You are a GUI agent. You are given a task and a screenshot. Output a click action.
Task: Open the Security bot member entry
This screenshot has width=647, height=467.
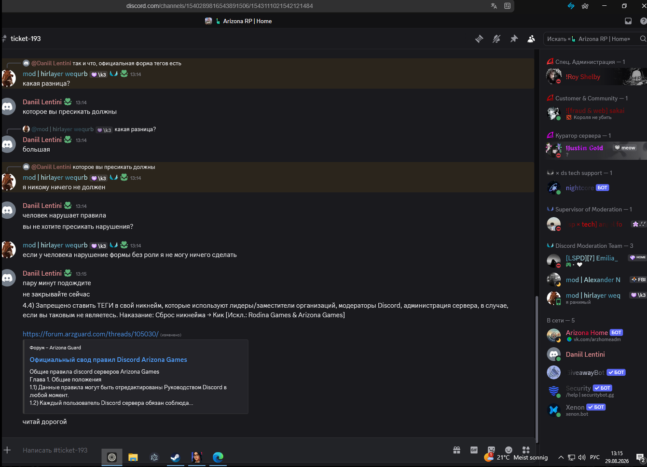(x=596, y=391)
